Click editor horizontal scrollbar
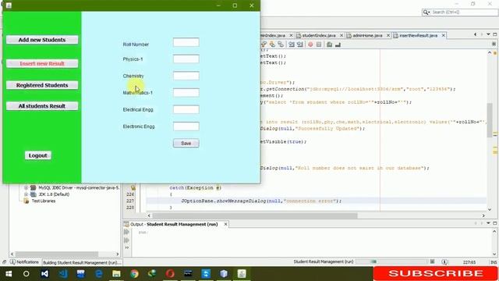499x281 pixels. point(255,215)
